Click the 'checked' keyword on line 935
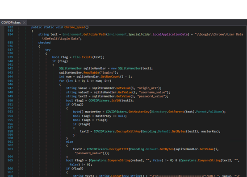This screenshot has height=177, width=247. [44, 43]
